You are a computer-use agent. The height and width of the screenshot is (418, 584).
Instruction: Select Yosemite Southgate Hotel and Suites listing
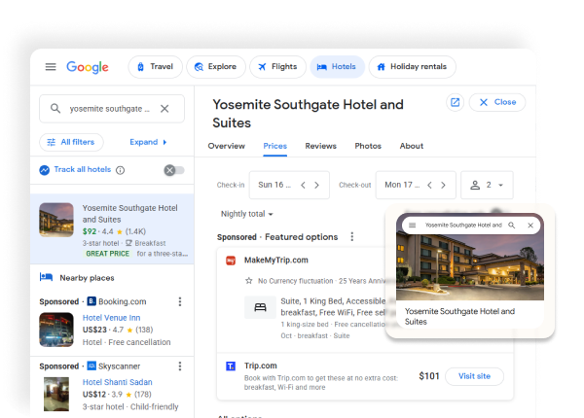tap(112, 228)
